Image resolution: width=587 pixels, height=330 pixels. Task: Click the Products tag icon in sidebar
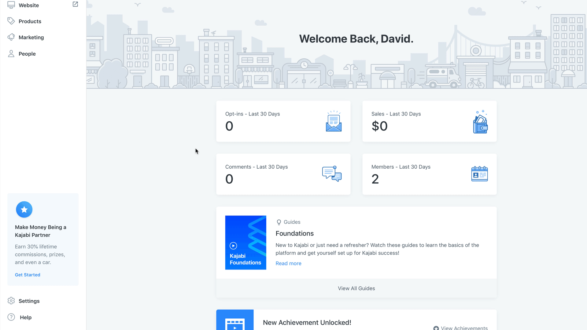coord(11,21)
